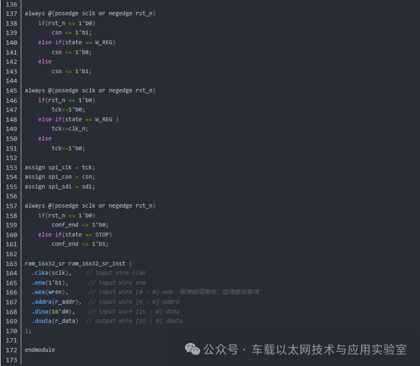
Task: Click '.wea(wren),' port connection
Action: click(x=50, y=292)
